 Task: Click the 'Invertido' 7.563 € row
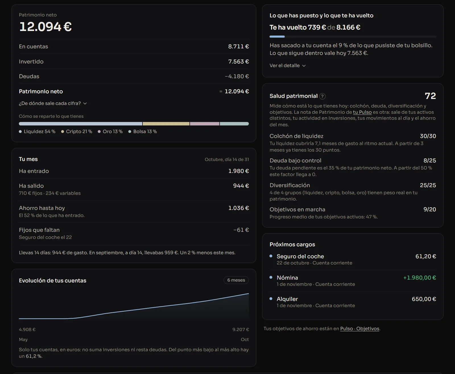(134, 61)
